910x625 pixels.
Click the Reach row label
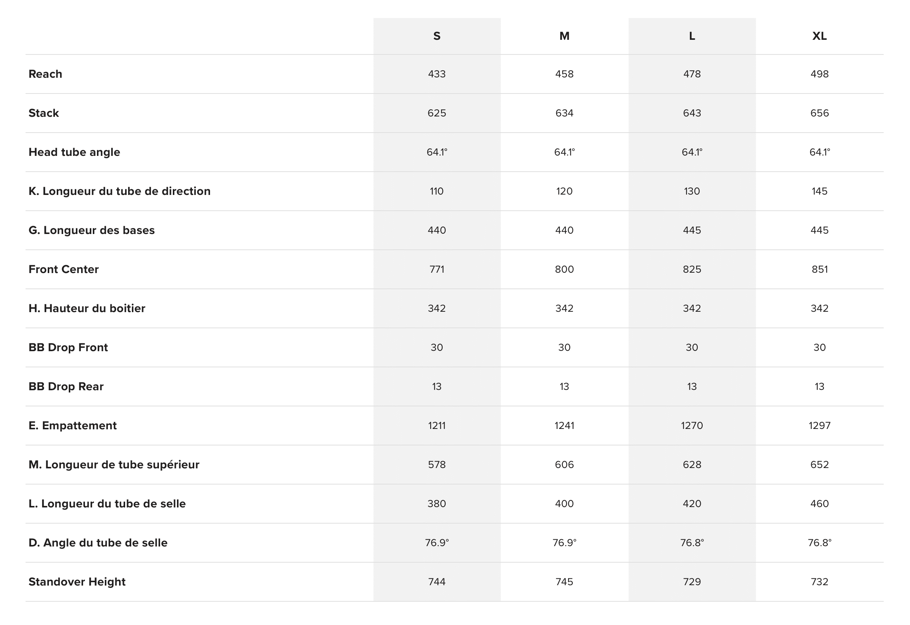pos(45,74)
